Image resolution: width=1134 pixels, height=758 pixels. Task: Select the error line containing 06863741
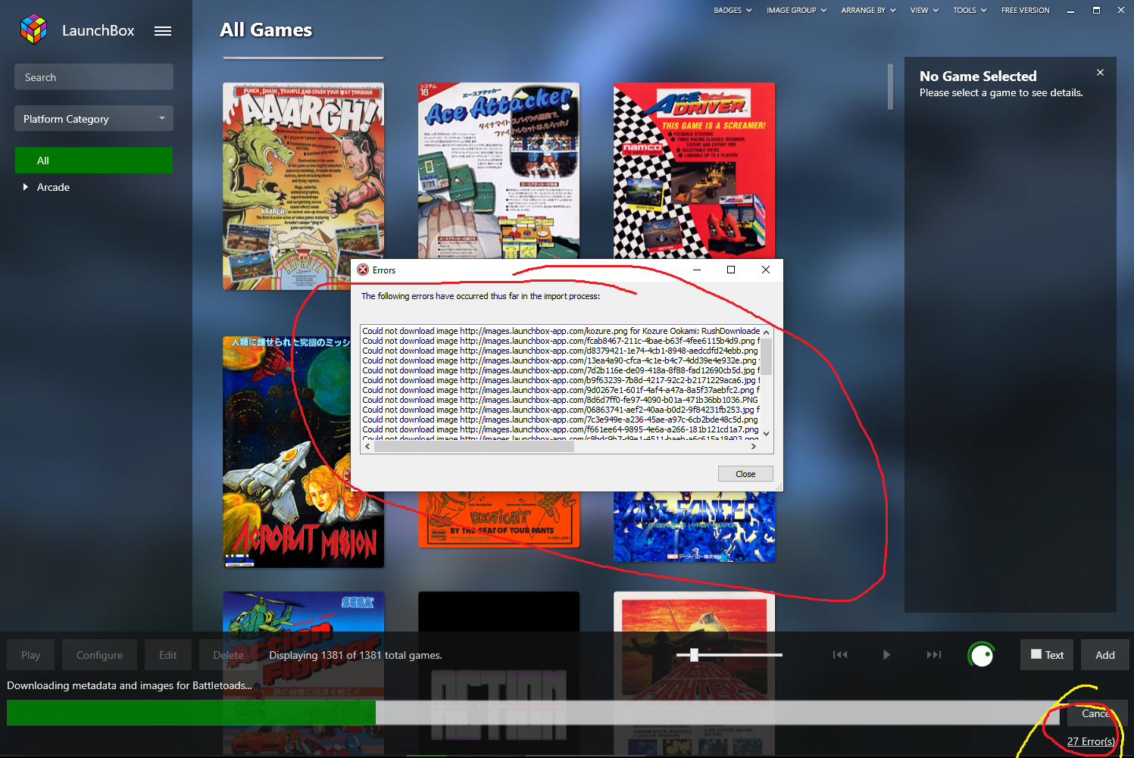561,410
